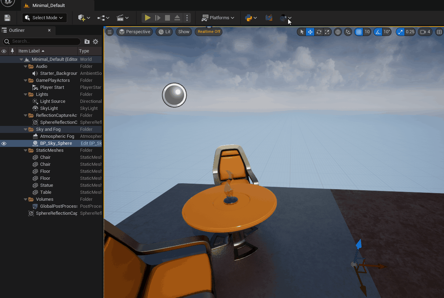
Task: Click the Resume/skip frame play button
Action: 158,18
